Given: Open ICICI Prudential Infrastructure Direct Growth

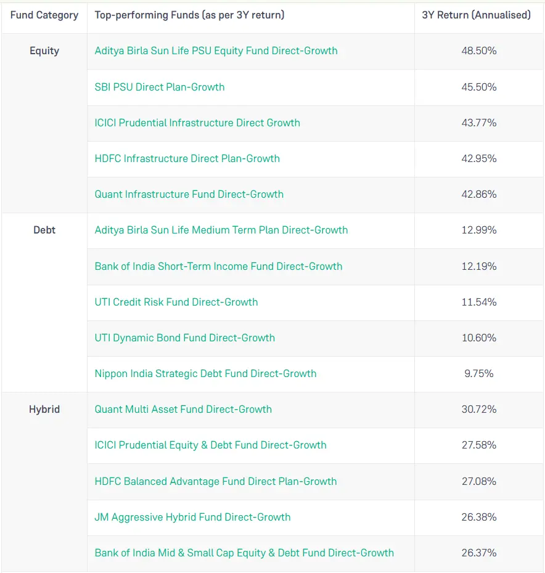Looking at the screenshot, I should (x=197, y=123).
